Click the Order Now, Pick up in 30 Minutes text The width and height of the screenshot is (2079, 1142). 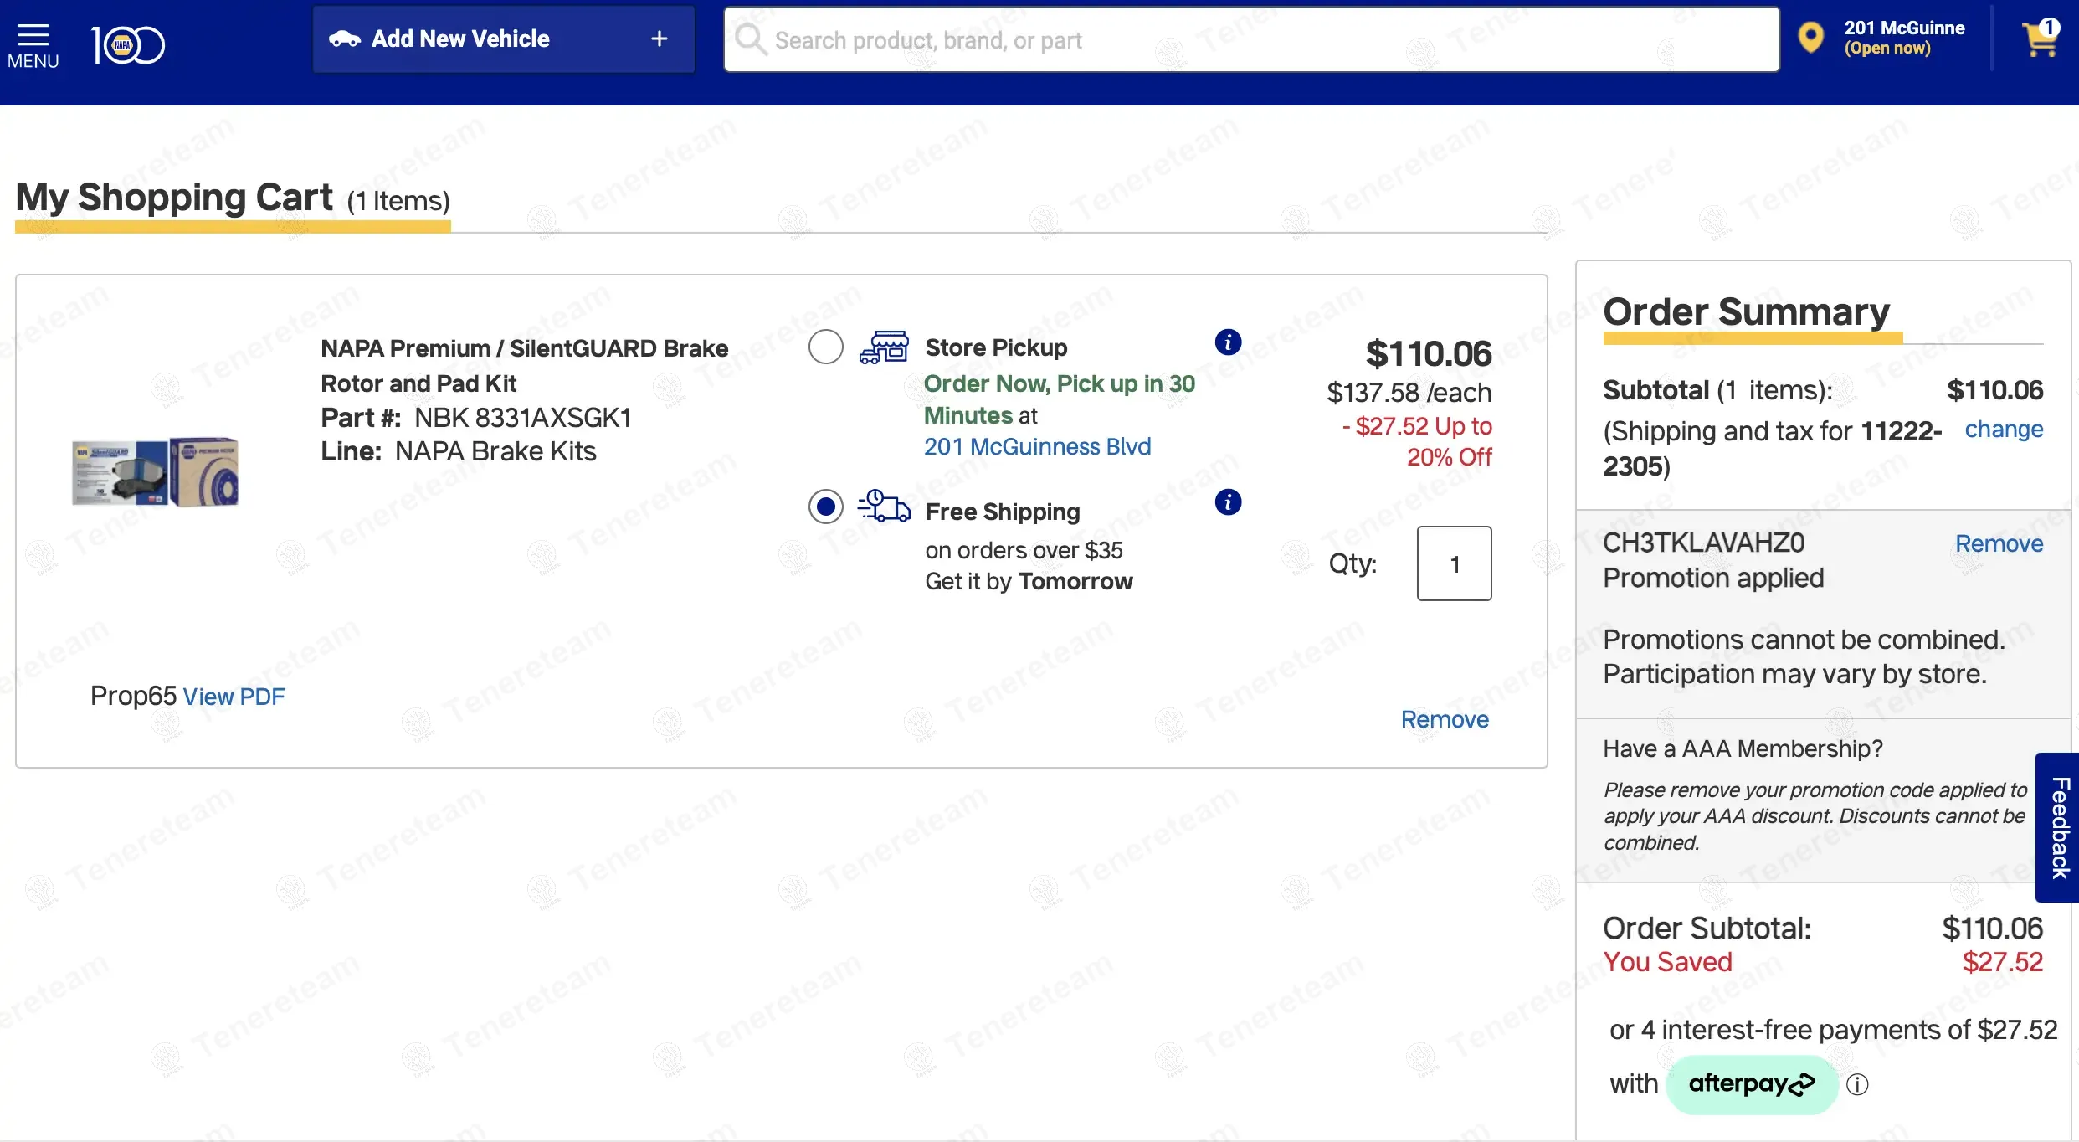[x=1060, y=399]
